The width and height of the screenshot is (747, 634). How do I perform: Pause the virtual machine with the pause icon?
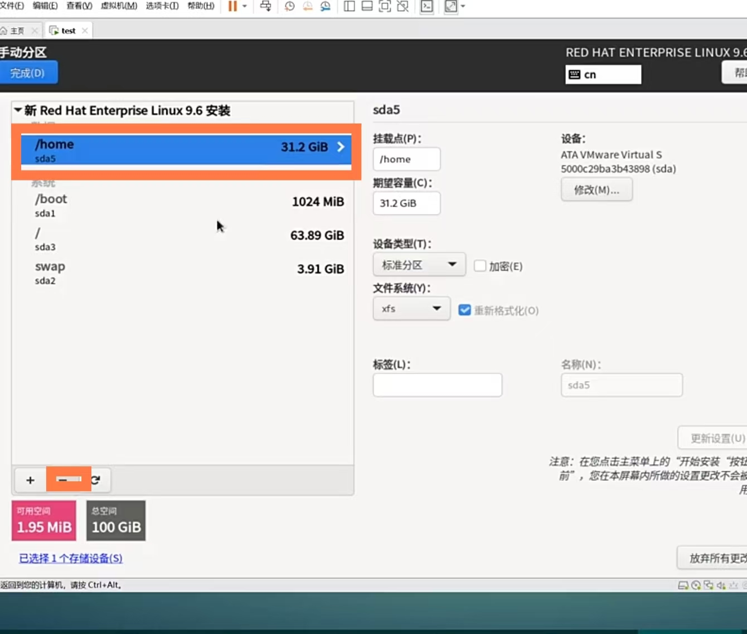(232, 6)
